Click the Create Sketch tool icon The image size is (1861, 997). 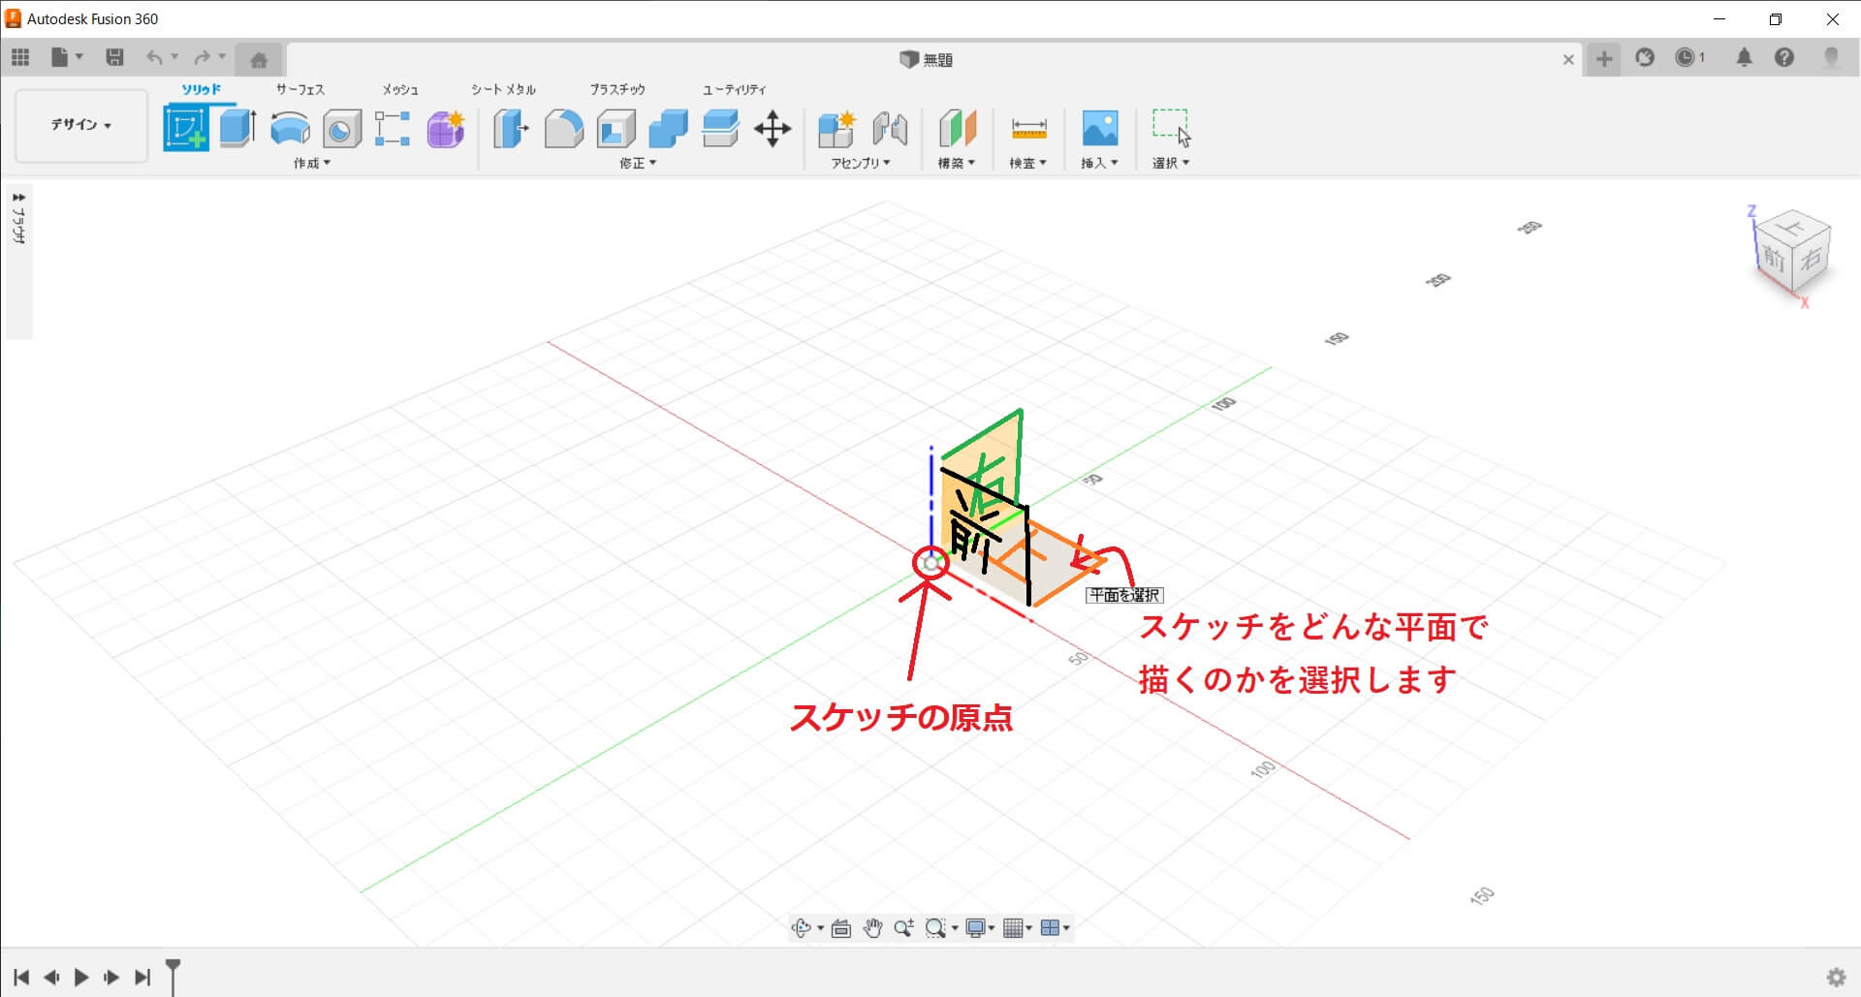(186, 129)
